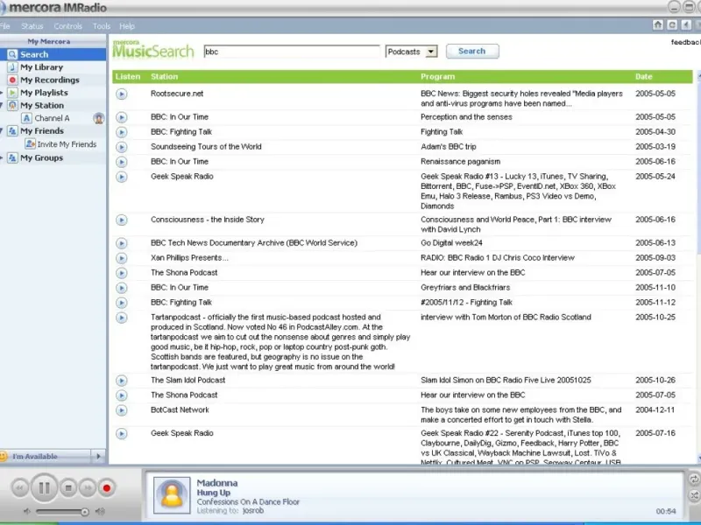
Task: Open the Controls menu
Action: click(68, 26)
